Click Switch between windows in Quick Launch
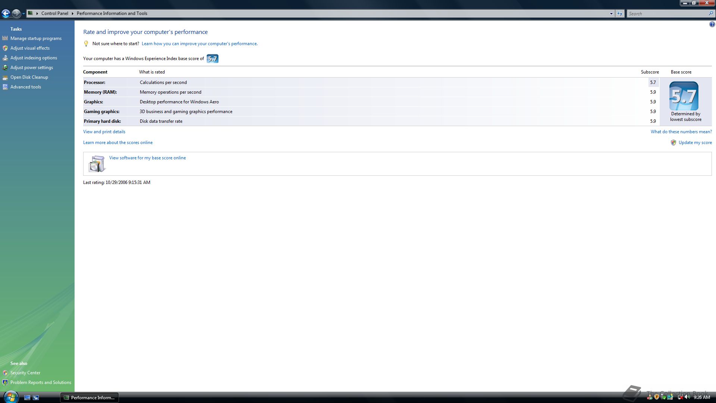The width and height of the screenshot is (716, 403). pos(36,398)
